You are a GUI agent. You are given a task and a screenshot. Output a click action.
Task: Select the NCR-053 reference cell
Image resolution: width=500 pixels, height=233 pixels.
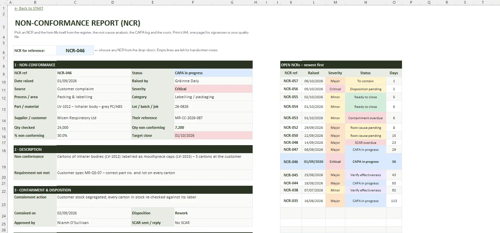point(291,118)
